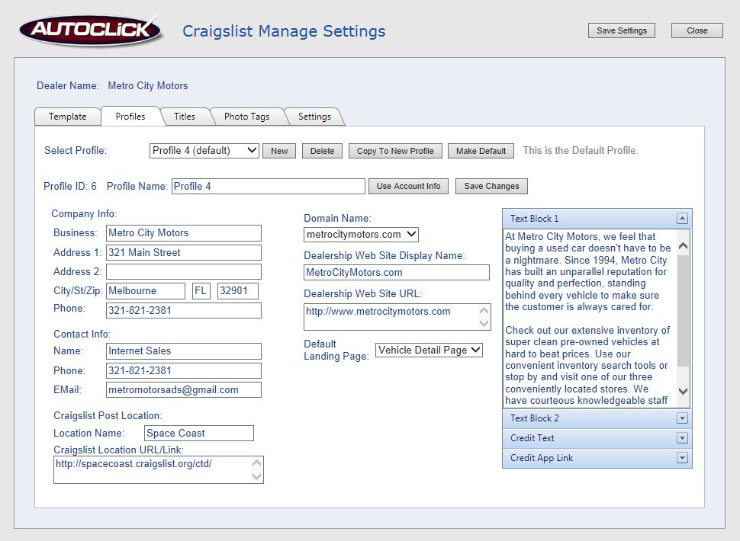Click the Profile Name field
The height and width of the screenshot is (541, 740).
269,186
